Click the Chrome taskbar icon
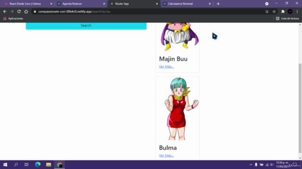 (59, 165)
